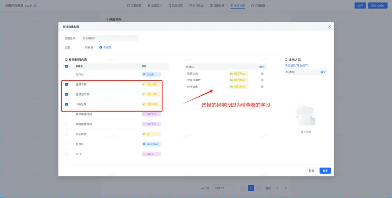The image size is (392, 198).
Task: Uncheck the IP地址数 field checkbox
Action: [x=66, y=105]
